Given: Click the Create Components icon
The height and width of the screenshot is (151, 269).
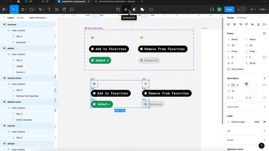Looking at the screenshot, I should pos(126,10).
